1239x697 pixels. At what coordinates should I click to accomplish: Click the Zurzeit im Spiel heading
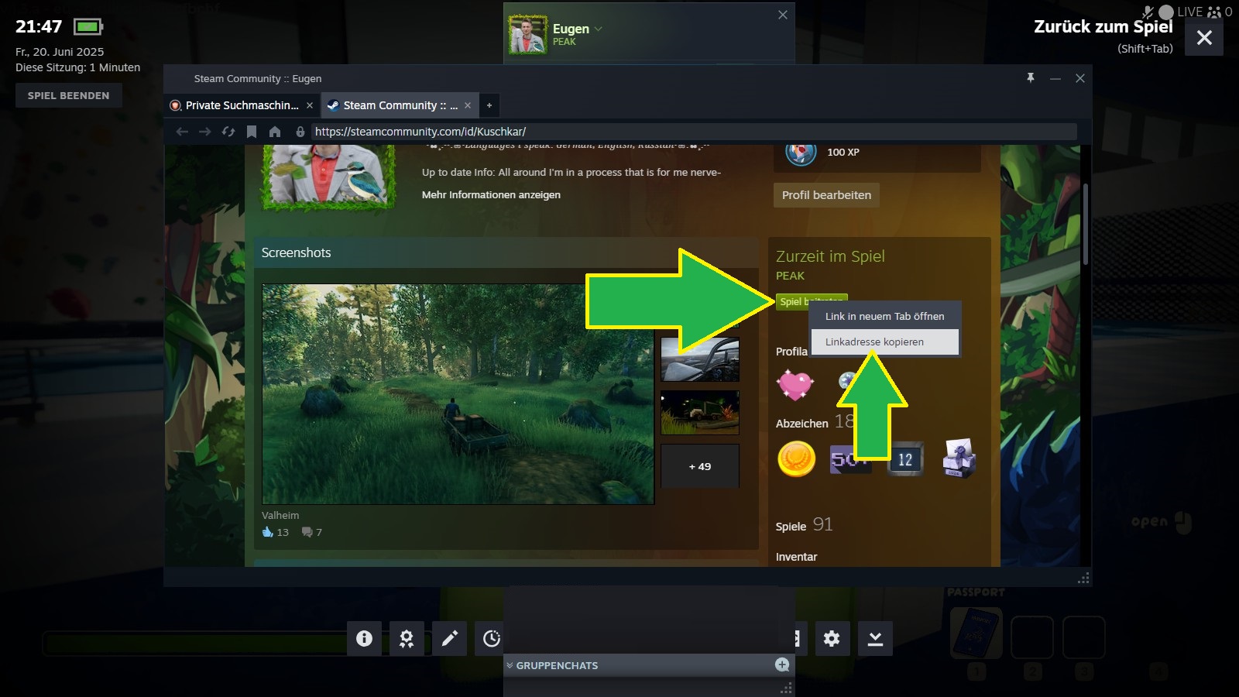830,256
